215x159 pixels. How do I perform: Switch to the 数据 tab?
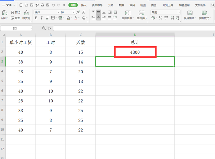click(x=121, y=5)
